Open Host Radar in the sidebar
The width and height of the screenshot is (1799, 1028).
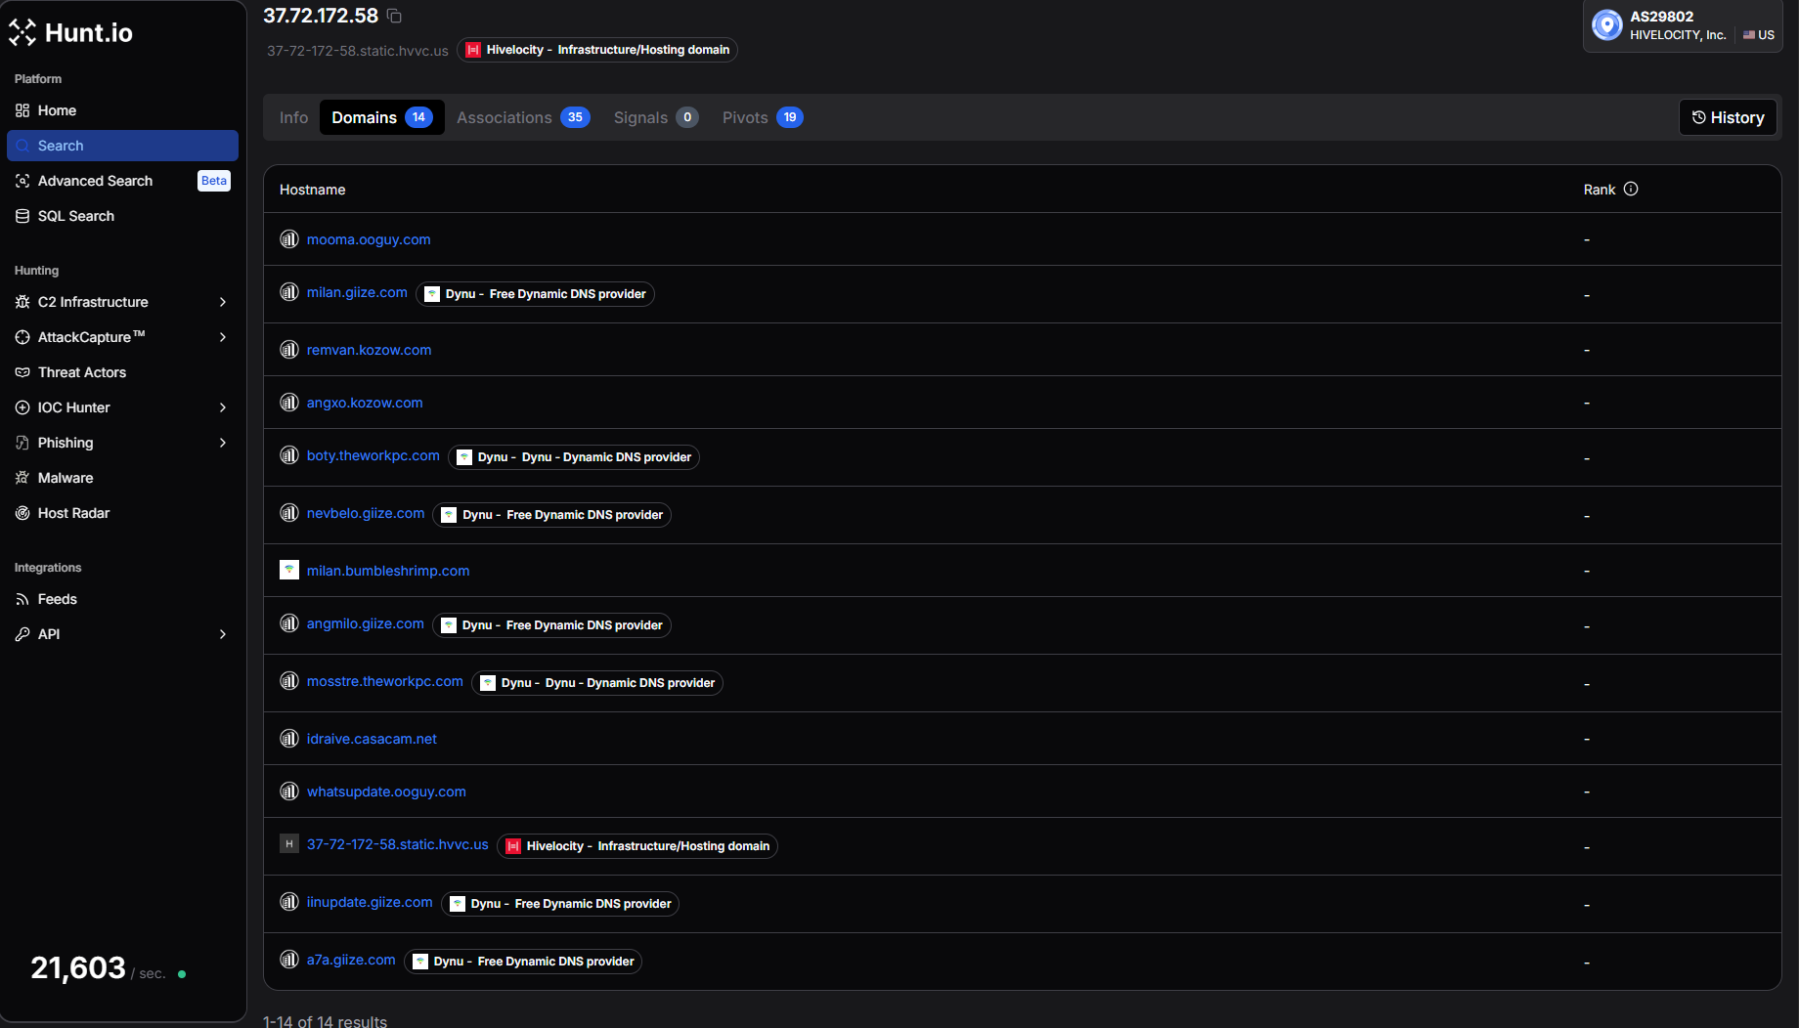(73, 513)
